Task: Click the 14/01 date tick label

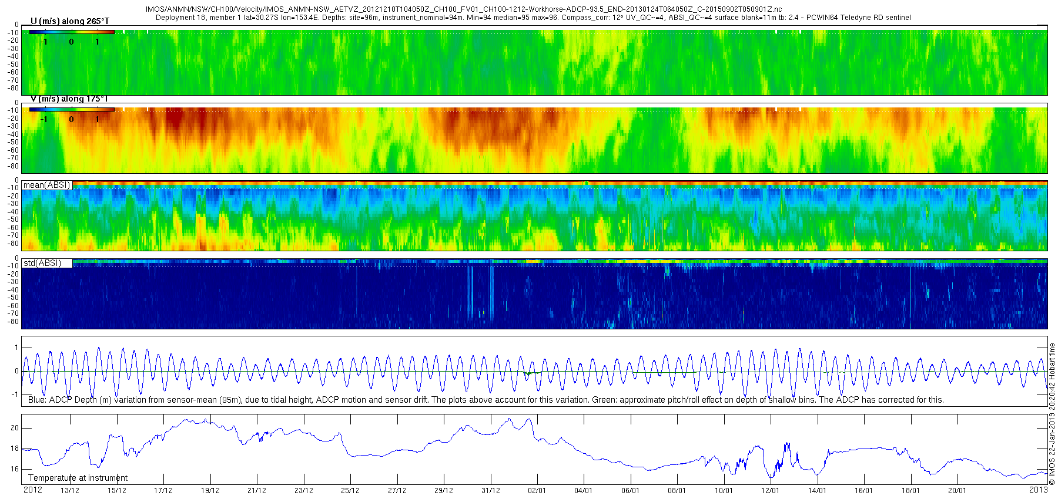Action: (817, 491)
